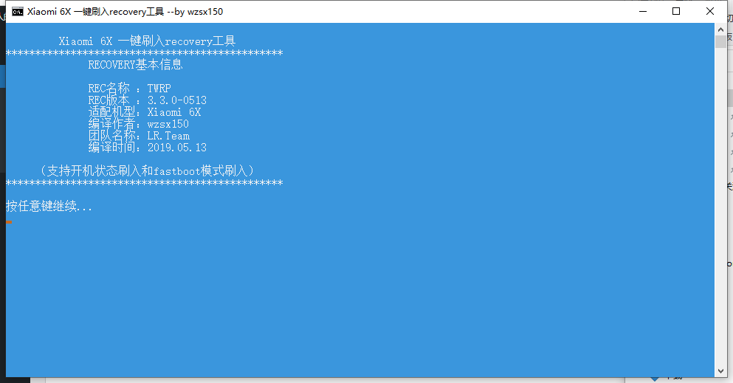This screenshot has width=733, height=383.
Task: Click the 团队名称 LR.Team line
Action: click(139, 136)
